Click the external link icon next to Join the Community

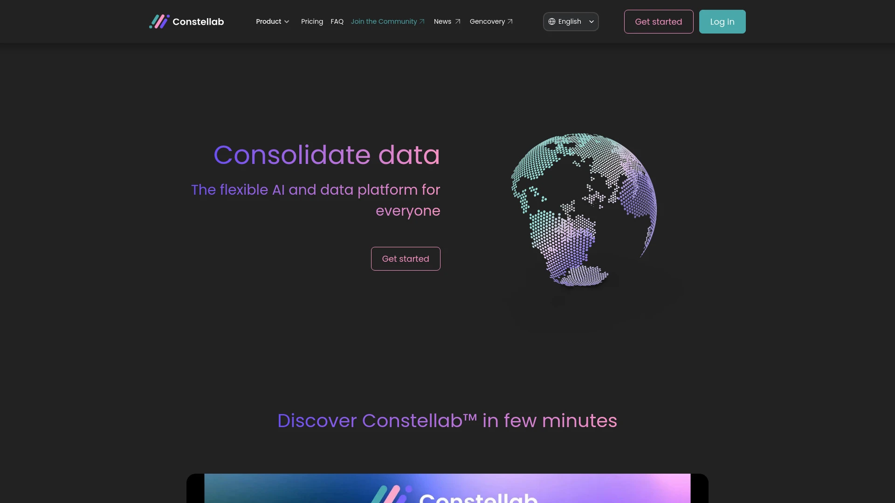[422, 21]
